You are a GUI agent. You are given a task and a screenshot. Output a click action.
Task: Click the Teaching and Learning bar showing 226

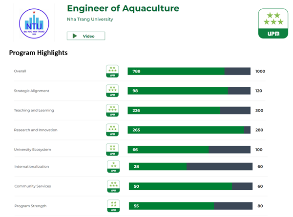188,110
